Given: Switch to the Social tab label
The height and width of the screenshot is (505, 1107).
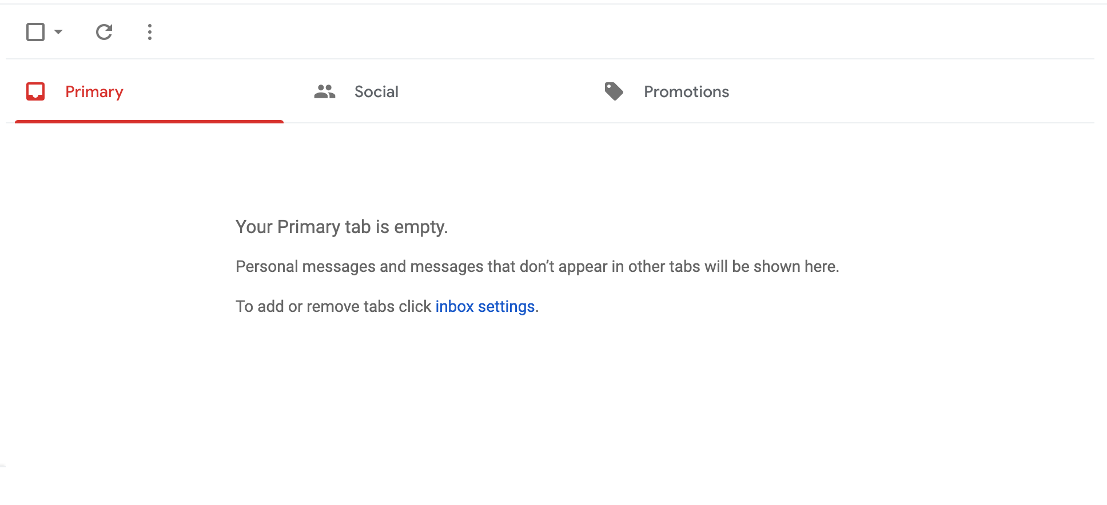Looking at the screenshot, I should coord(376,92).
